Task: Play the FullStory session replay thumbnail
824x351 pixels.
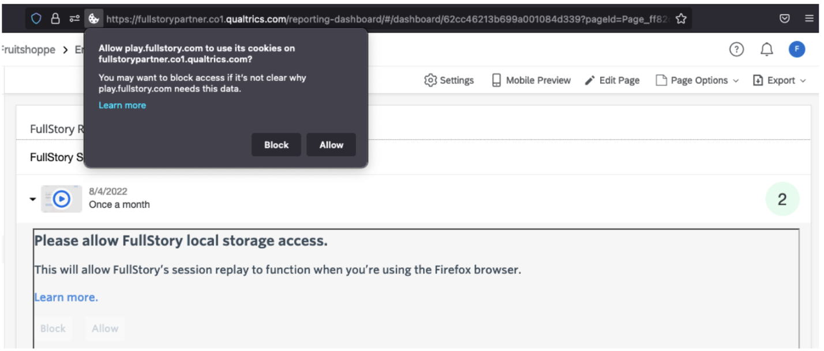Action: click(x=61, y=199)
